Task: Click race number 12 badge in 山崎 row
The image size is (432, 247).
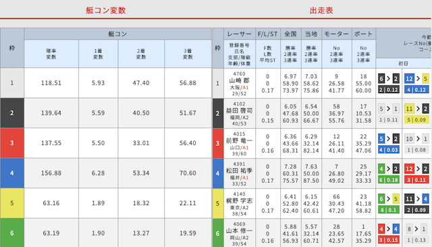Action: pos(409,79)
